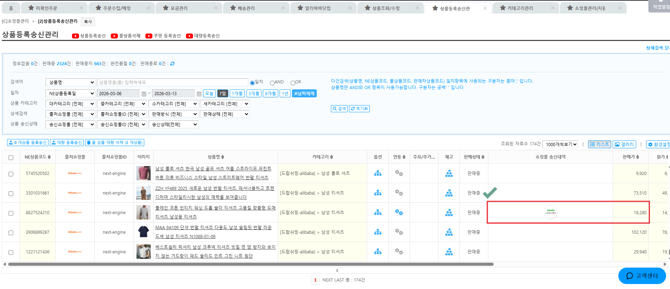Image resolution: width=670 pixels, height=289 pixels.
Task: Switch to the 카테고리관리 tab
Action: [520, 8]
